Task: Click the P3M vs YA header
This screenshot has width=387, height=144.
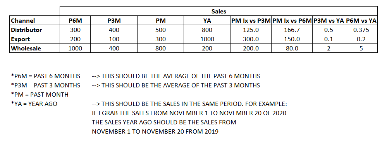Action: tap(329, 21)
